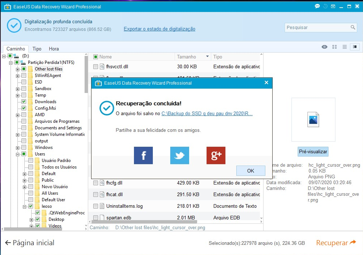Click the Windows folder icon in tree

pyautogui.click(x=30, y=147)
